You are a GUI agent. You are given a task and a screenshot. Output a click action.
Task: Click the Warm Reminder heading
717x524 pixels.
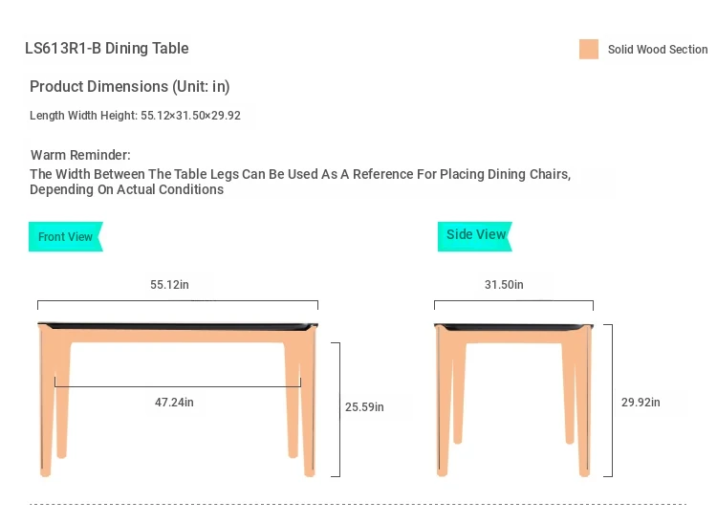[x=80, y=155]
